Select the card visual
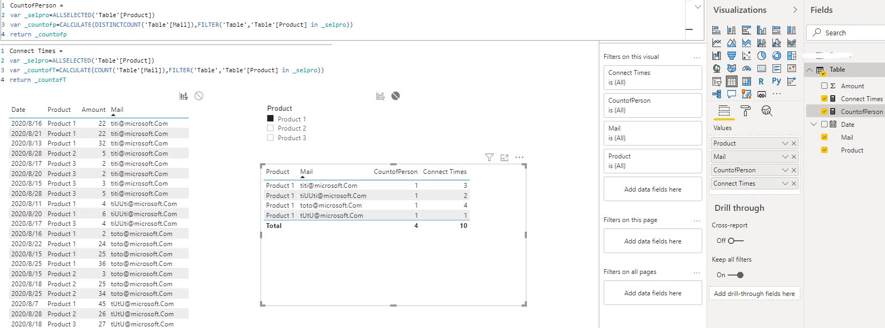Image resolution: width=885 pixels, height=328 pixels. tap(761, 68)
